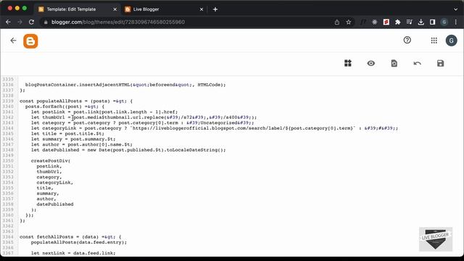464x261 pixels.
Task: Click the let category line
Action: click(x=142, y=123)
